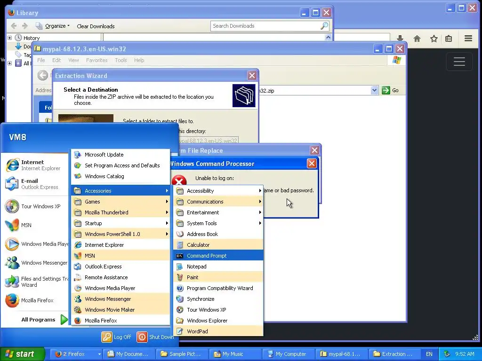Screen dimensions: 482x361
Task: Click the green Go arrow button
Action: 386,90
